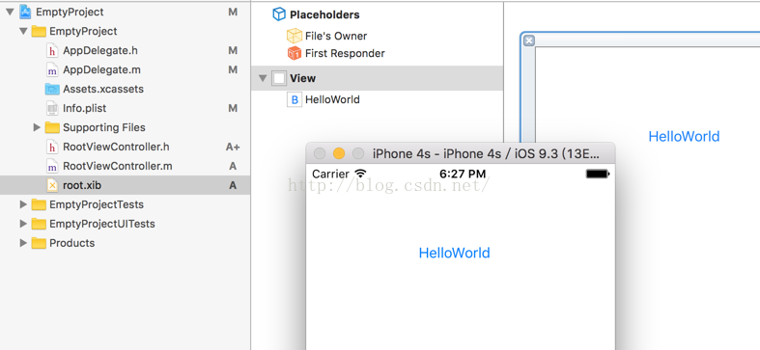
Task: Select root.xib file name in navigator
Action: 82,185
